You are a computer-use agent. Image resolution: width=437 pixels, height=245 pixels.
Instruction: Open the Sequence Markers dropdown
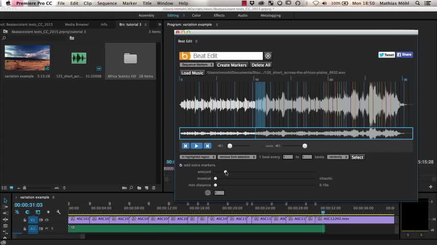(196, 65)
